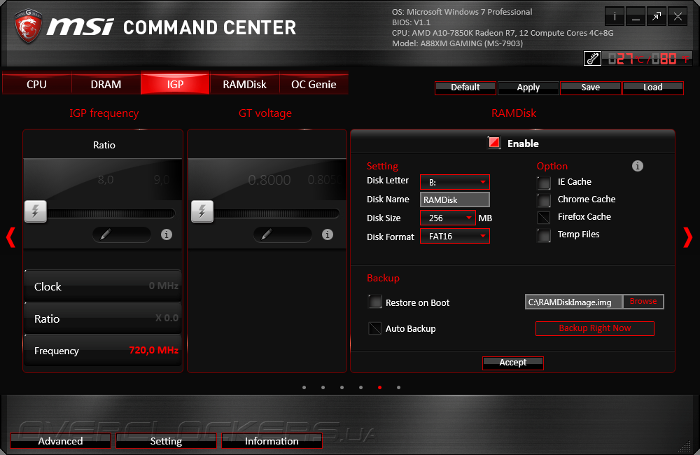Click the Accept button in RAMDisk panel
Screen dimensions: 700x455
point(512,363)
